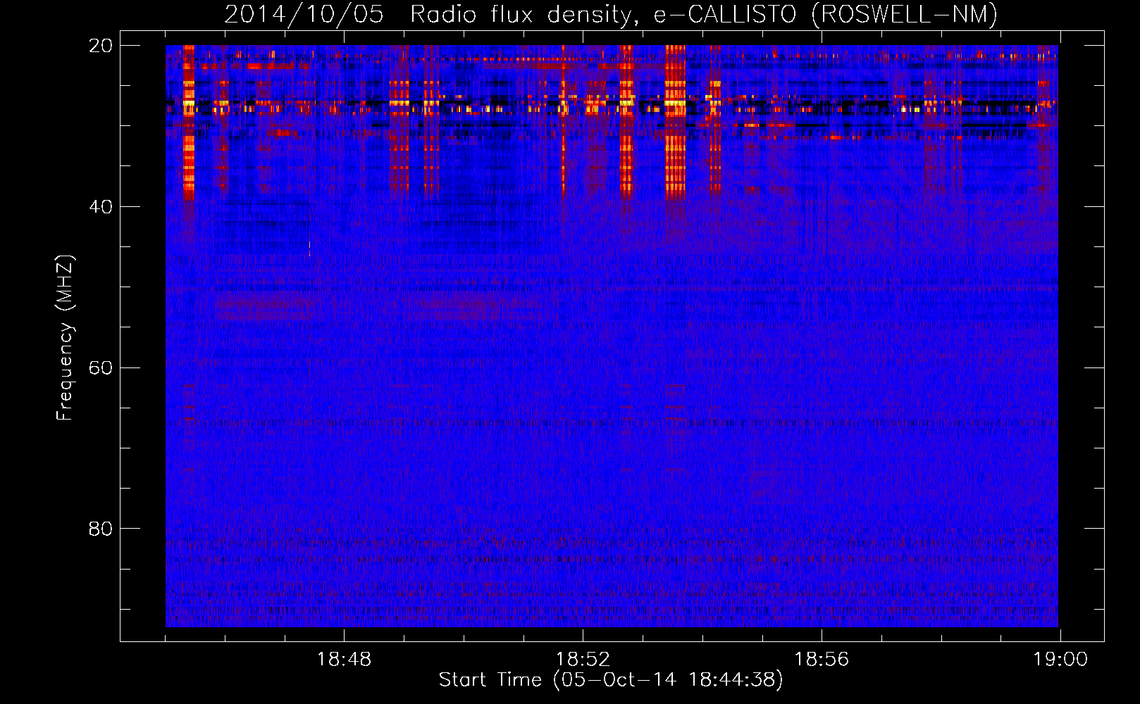Image resolution: width=1140 pixels, height=704 pixels.
Task: Click the 18:56 time tick label
Action: tap(822, 660)
